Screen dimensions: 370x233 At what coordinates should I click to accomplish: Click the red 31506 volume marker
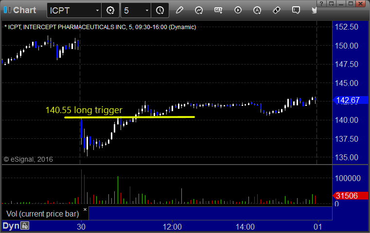(x=351, y=196)
